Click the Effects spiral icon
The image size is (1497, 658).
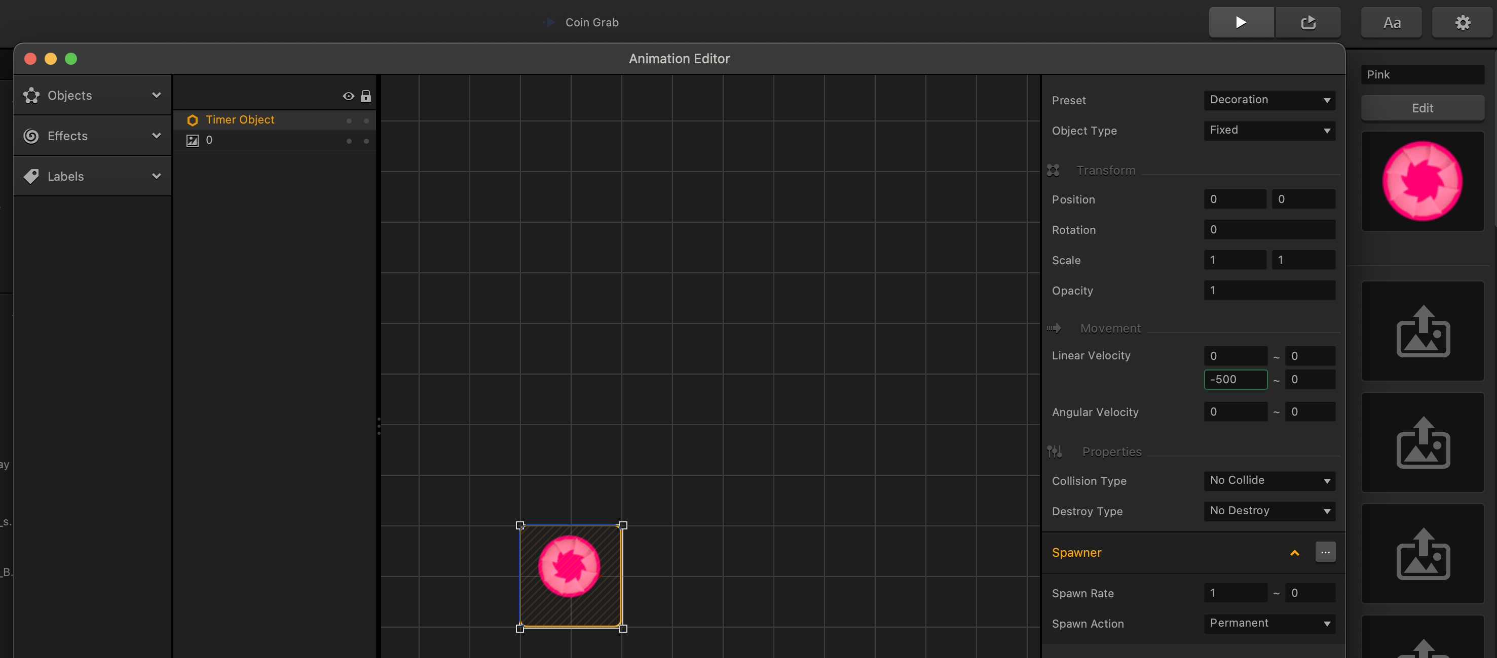[x=31, y=136]
